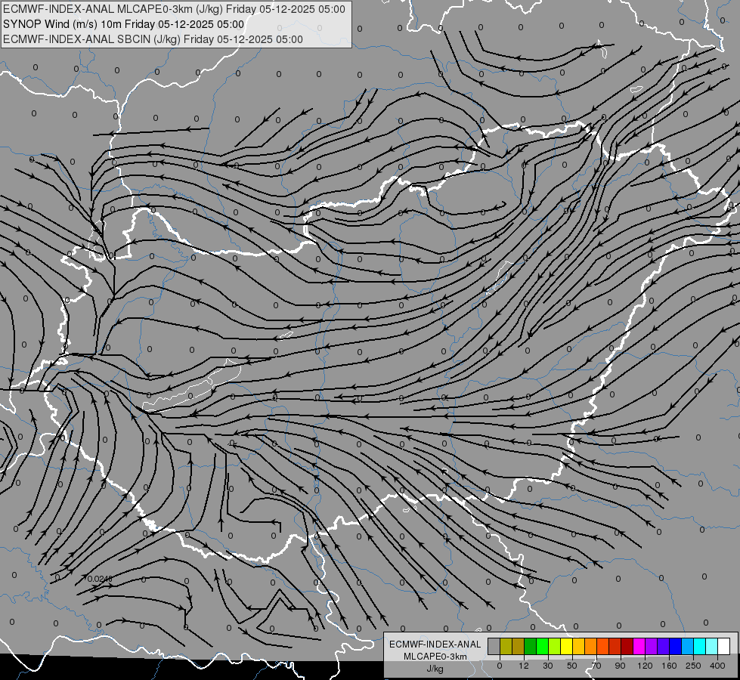Select the bright green legend swatch

(542, 646)
